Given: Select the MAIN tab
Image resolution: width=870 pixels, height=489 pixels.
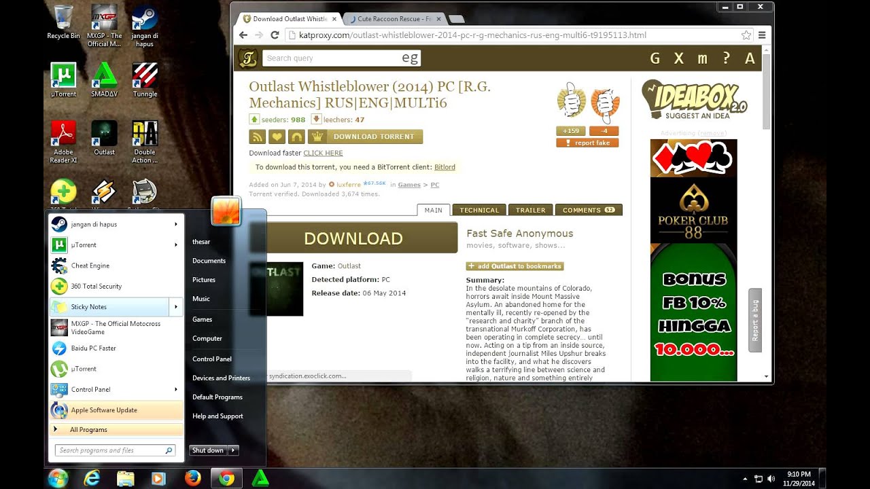Looking at the screenshot, I should click(434, 211).
